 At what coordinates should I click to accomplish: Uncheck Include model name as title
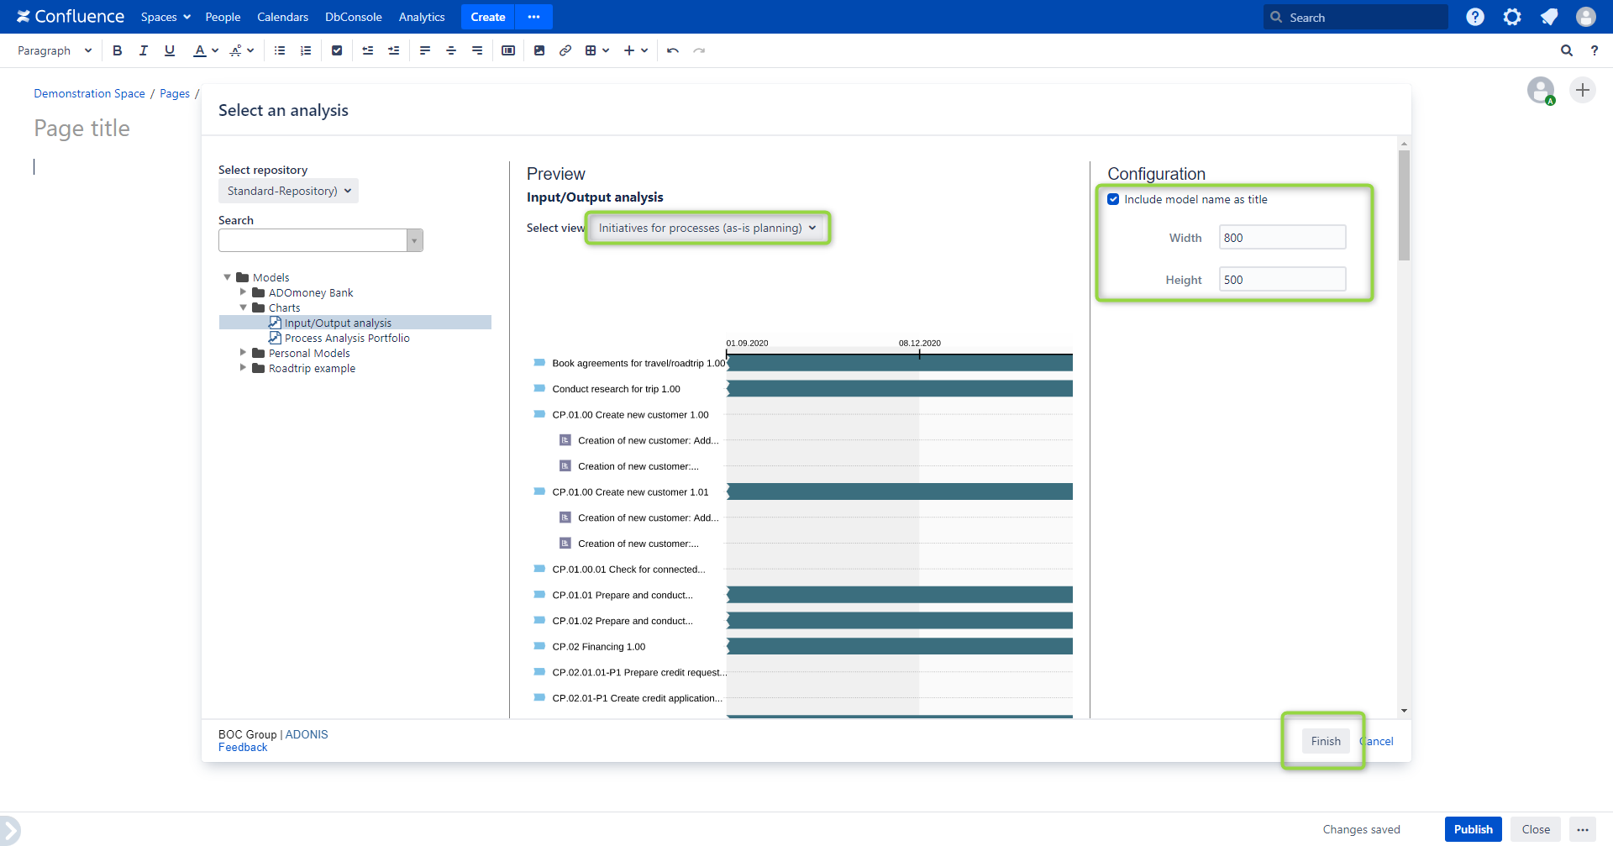click(1113, 199)
